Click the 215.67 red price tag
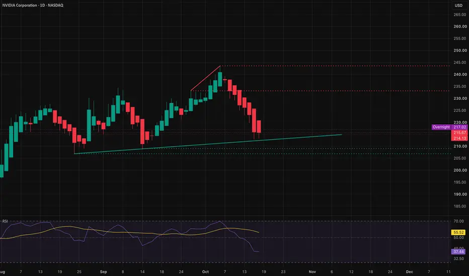The image size is (469, 276). 459,132
